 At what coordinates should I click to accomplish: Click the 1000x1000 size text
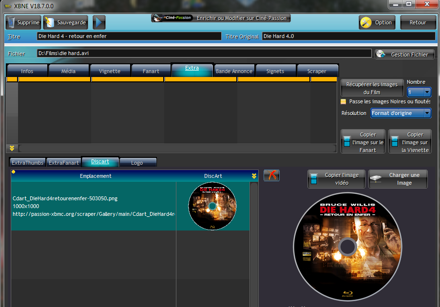coord(26,206)
